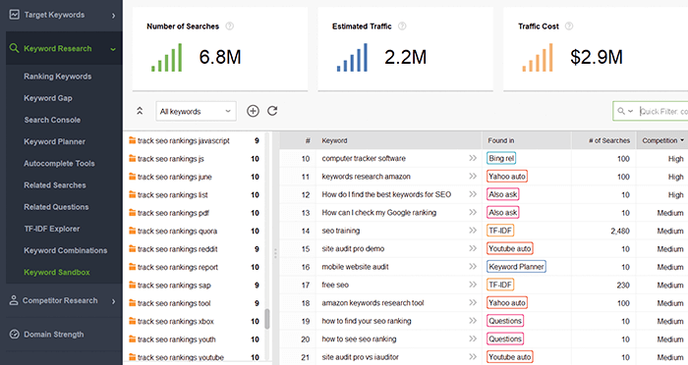
Task: Open Autocomplete Tools in the sidebar
Action: tap(59, 164)
